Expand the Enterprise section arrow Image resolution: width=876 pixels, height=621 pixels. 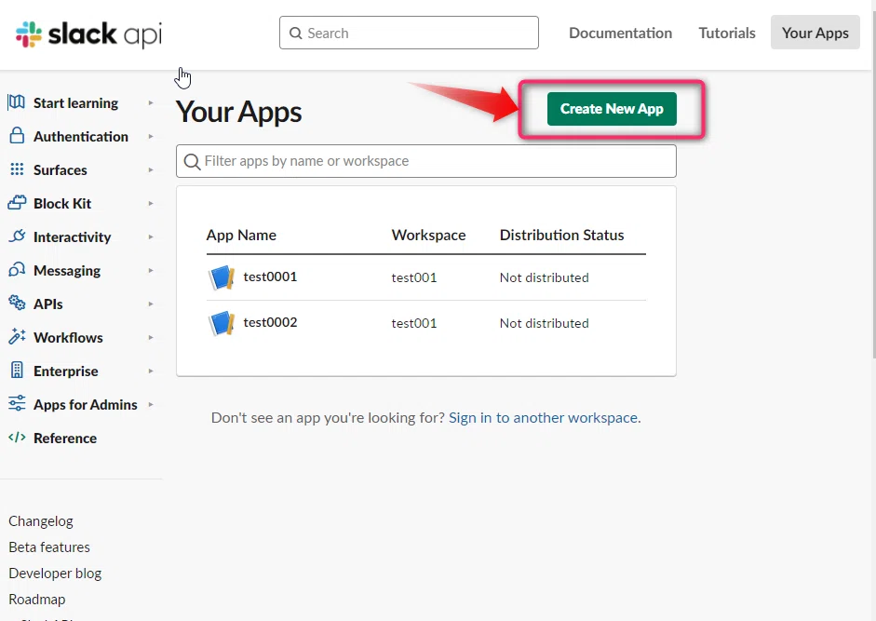click(150, 371)
